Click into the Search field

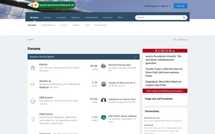[x=159, y=18]
